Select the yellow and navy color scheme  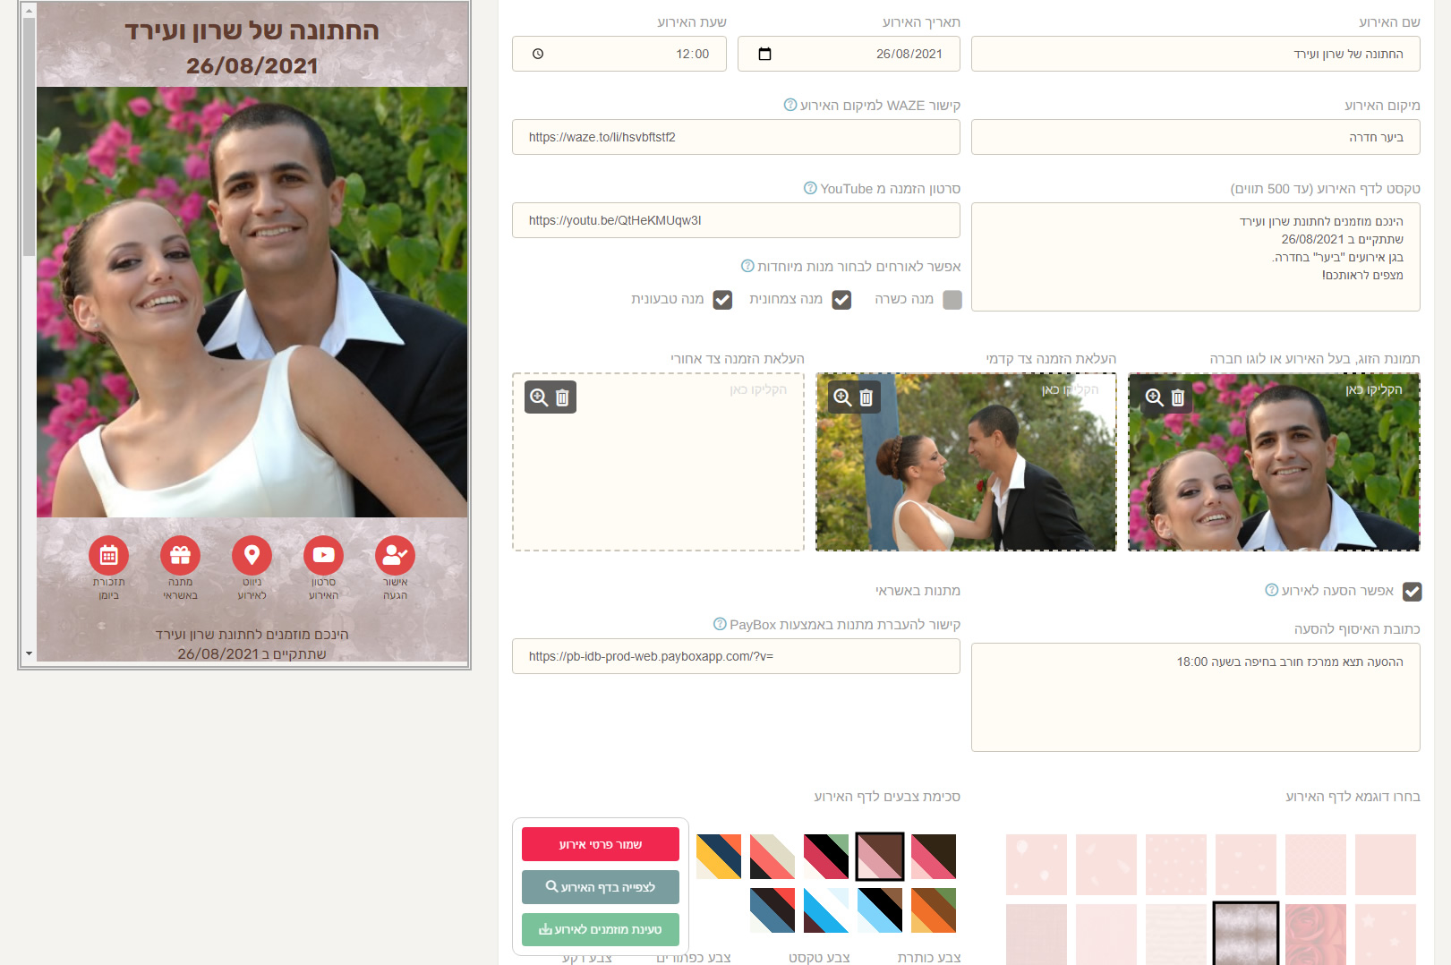tap(719, 857)
